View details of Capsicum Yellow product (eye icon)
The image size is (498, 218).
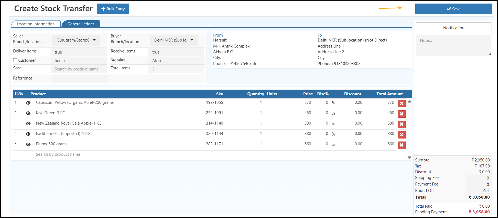28,103
